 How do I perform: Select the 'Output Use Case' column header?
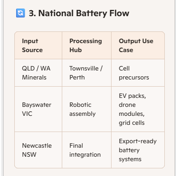coord(138,45)
